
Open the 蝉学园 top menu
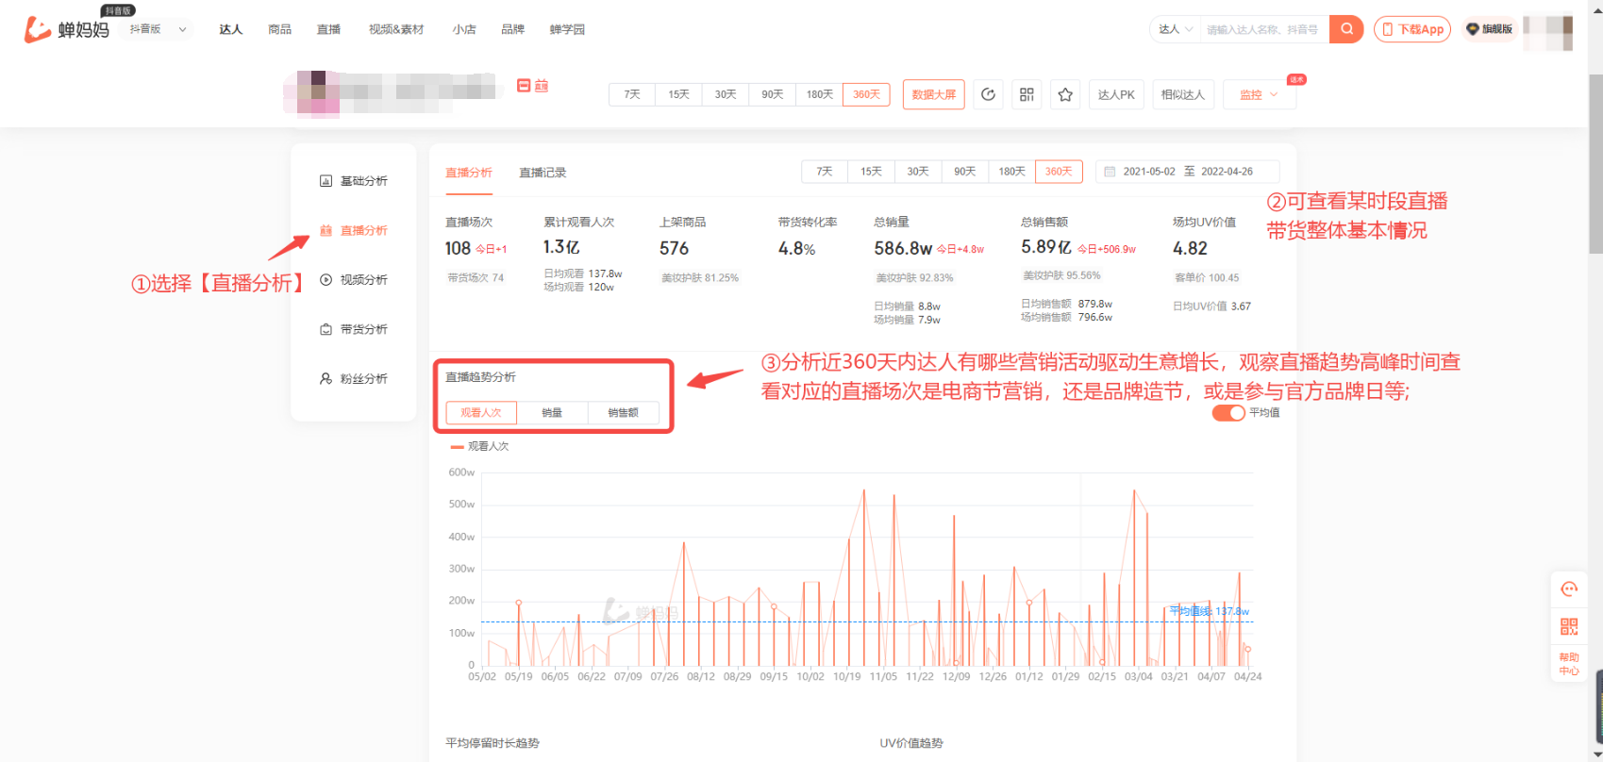point(567,29)
